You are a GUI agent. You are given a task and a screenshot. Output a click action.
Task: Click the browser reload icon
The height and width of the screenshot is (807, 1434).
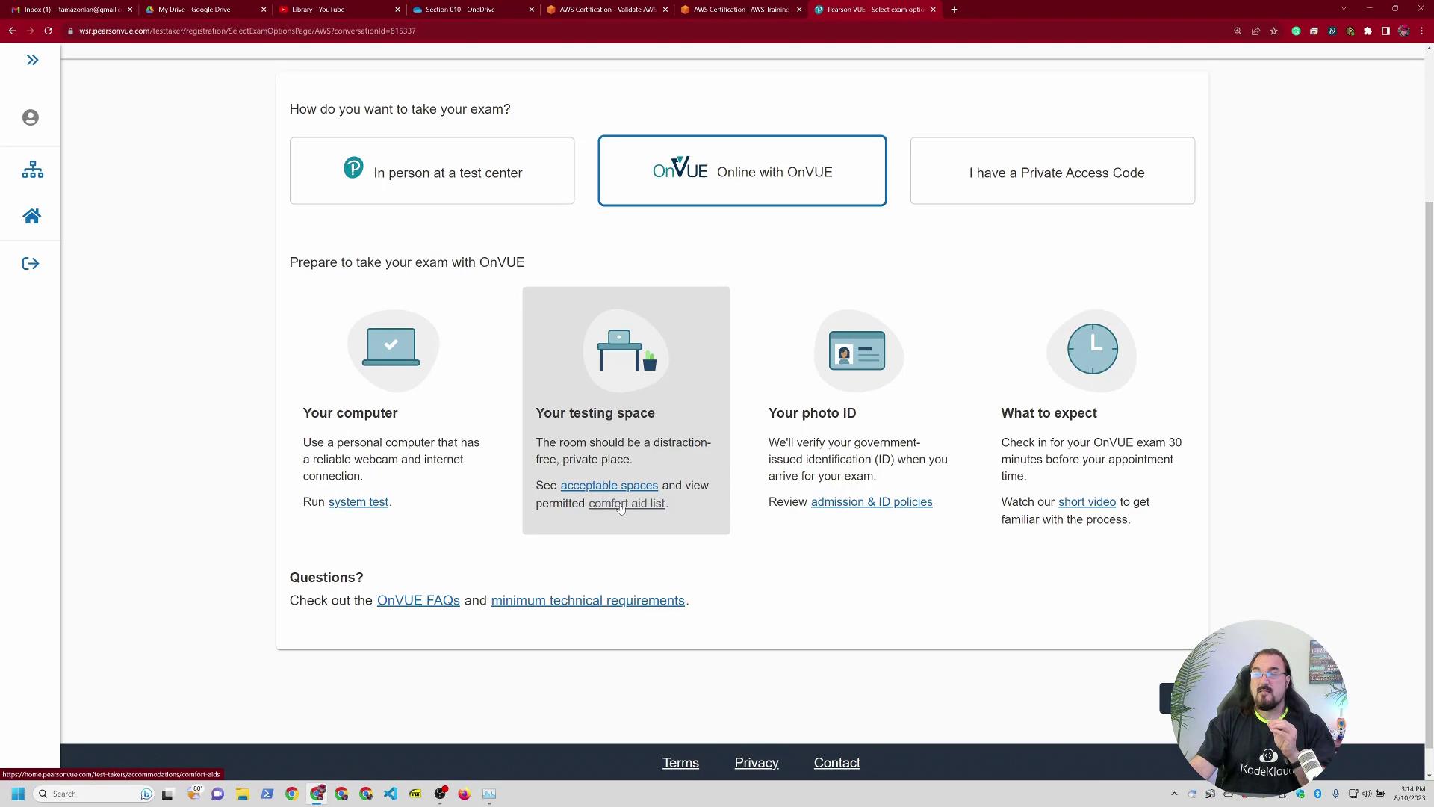[x=48, y=31]
